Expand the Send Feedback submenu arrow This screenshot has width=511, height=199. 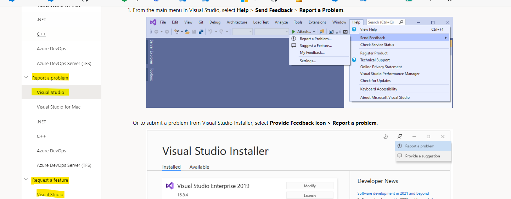pos(446,38)
